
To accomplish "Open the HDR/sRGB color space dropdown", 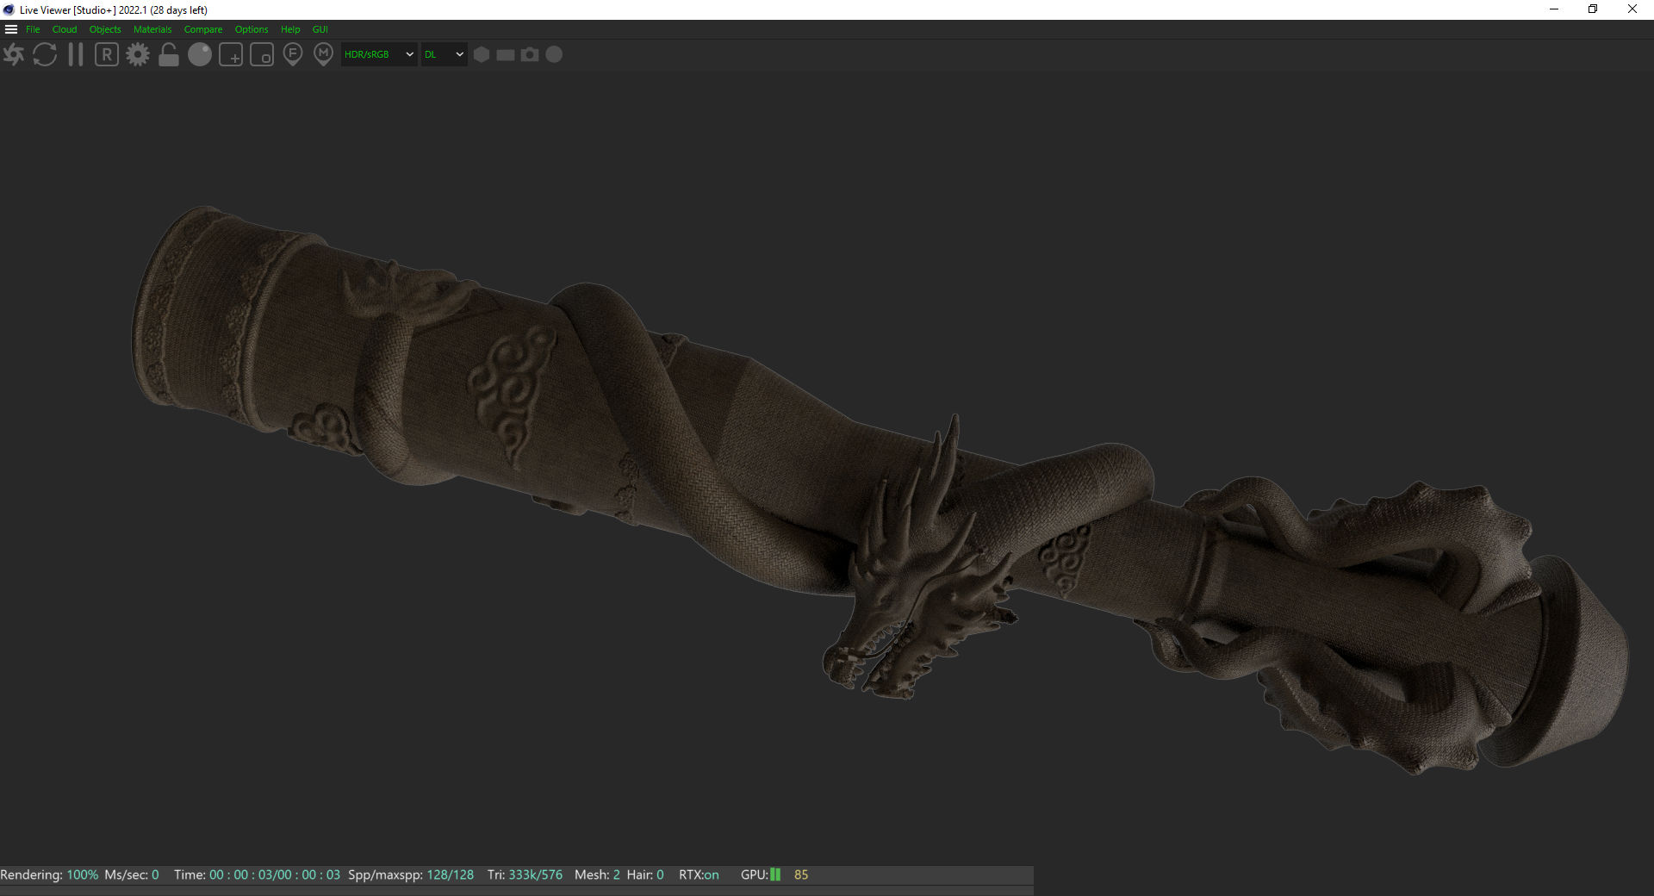I will click(379, 54).
